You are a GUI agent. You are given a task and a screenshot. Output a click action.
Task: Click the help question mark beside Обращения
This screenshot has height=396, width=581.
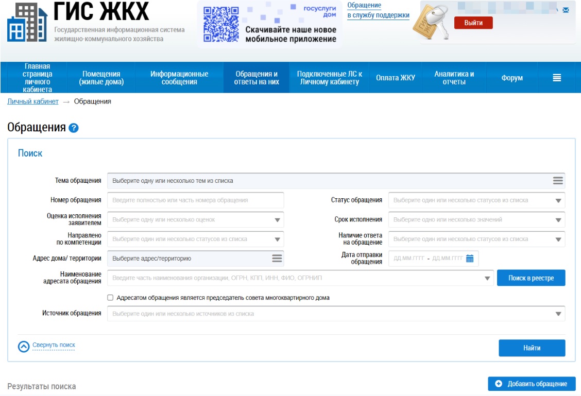[x=74, y=128]
